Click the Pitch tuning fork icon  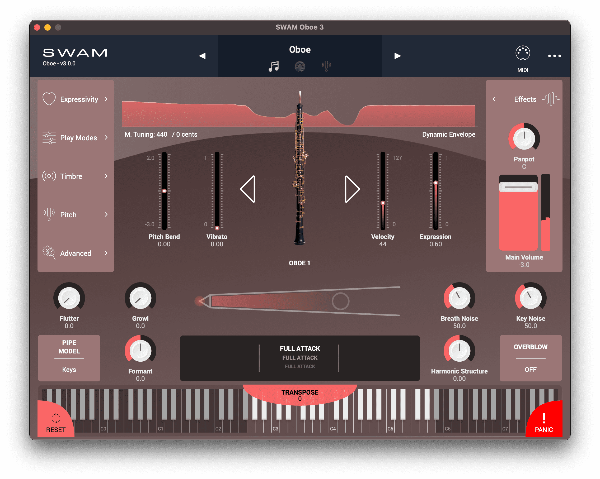(49, 214)
